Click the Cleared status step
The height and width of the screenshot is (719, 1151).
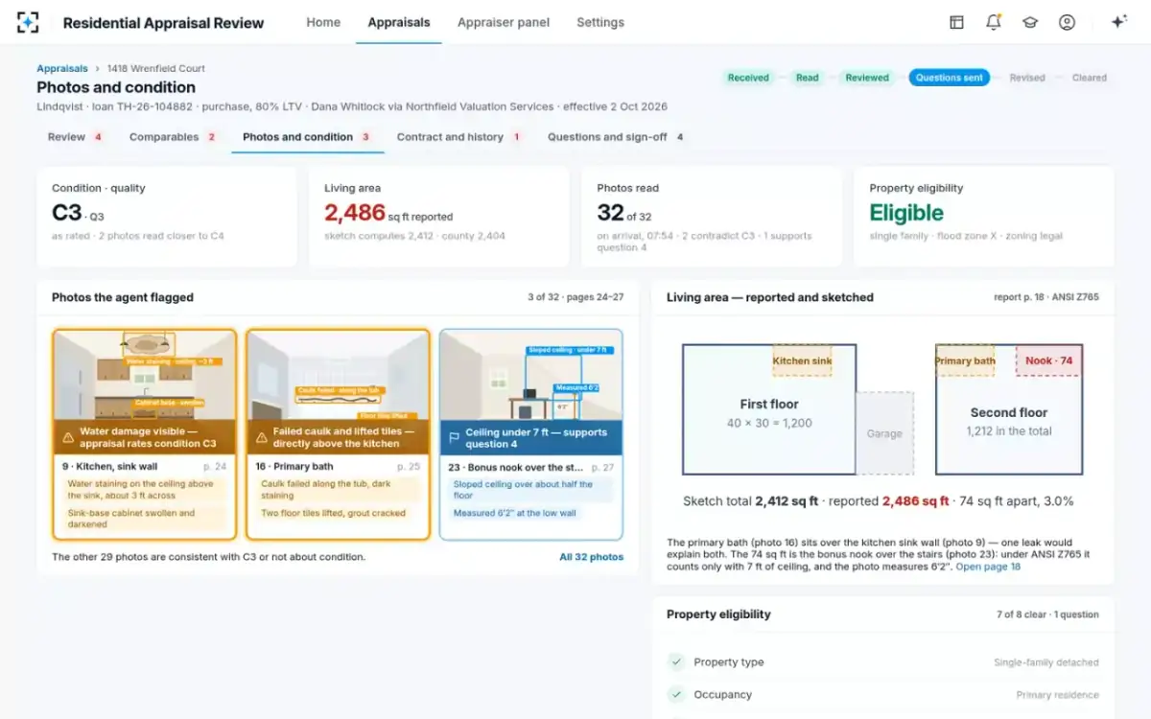pos(1090,78)
